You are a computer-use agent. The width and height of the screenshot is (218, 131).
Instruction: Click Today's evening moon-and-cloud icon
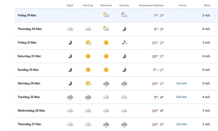124,15
